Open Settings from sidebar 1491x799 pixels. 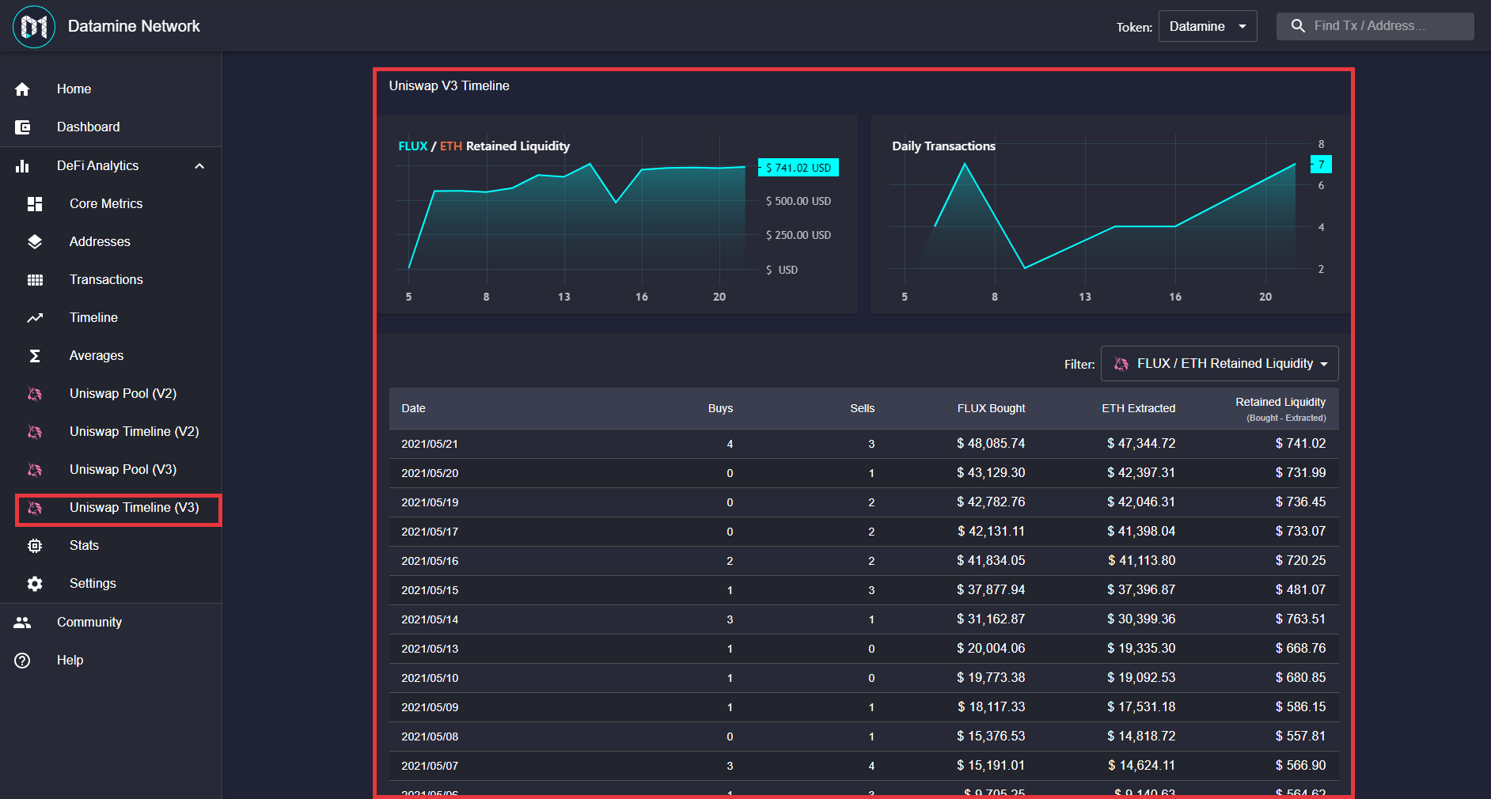click(x=111, y=584)
